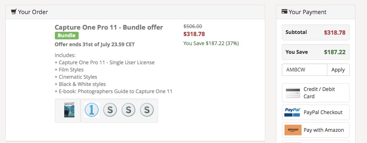367x143 pixels.
Task: Click the PayPal logo
Action: (292, 112)
